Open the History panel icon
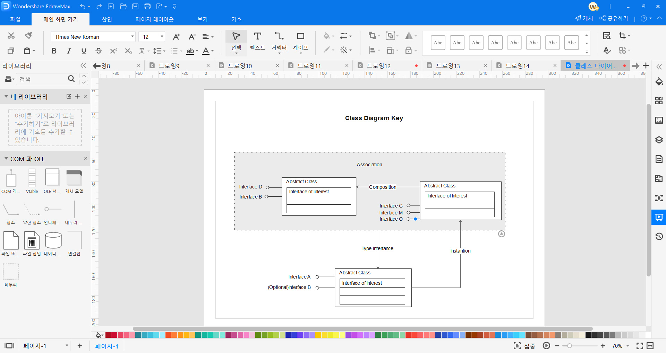This screenshot has height=353, width=666. 659,237
